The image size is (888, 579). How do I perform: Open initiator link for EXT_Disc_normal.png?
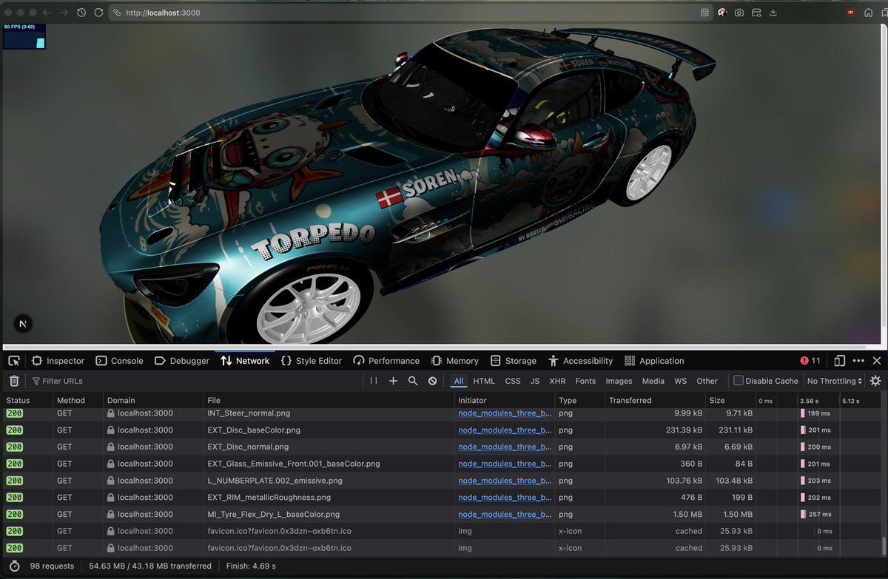click(505, 447)
